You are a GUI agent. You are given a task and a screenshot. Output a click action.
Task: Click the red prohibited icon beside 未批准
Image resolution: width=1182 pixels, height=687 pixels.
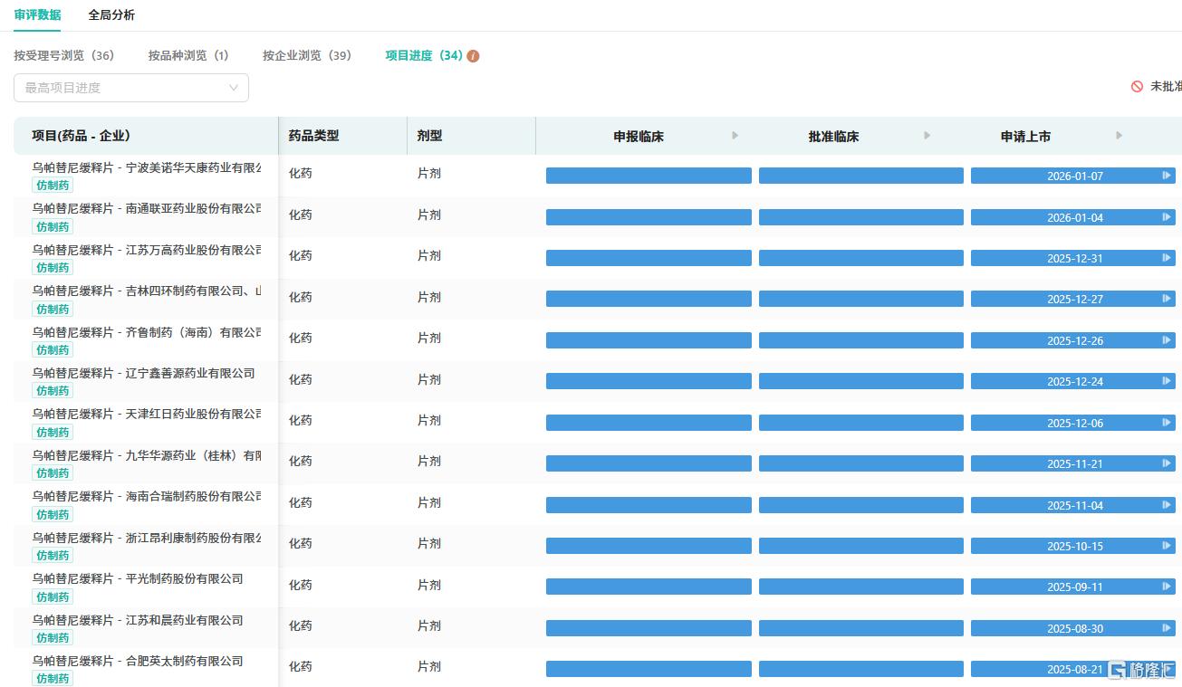pos(1137,87)
